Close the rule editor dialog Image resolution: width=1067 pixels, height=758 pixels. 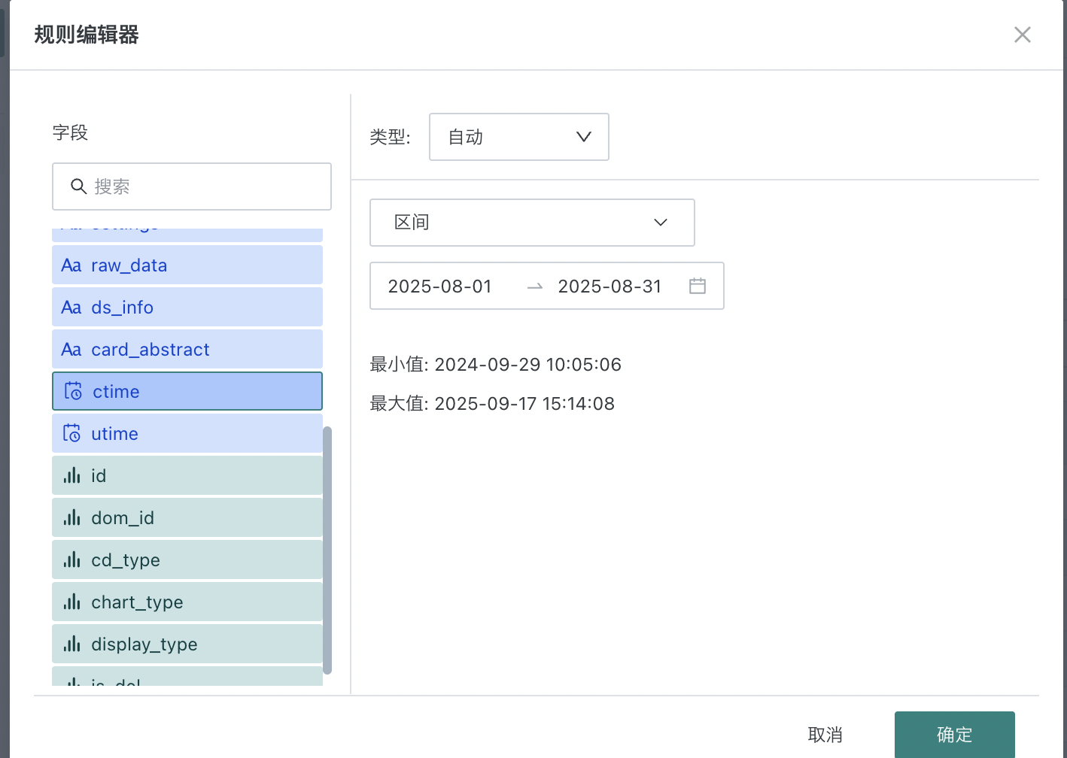pos(1022,35)
